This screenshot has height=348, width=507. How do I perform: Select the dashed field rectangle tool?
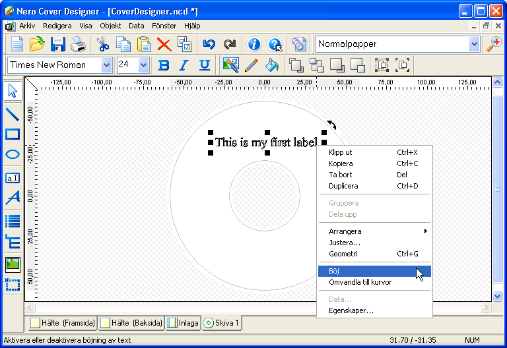click(13, 285)
